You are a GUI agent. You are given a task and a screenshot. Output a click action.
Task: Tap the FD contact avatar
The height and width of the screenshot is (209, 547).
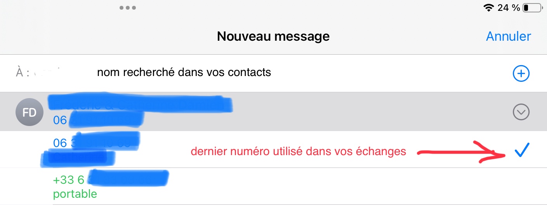(29, 112)
